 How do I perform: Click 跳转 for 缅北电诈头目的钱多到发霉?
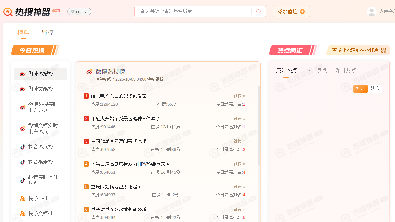pos(239,96)
